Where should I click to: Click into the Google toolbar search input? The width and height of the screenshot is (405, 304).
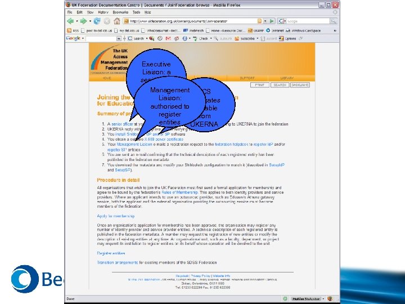tap(101, 38)
